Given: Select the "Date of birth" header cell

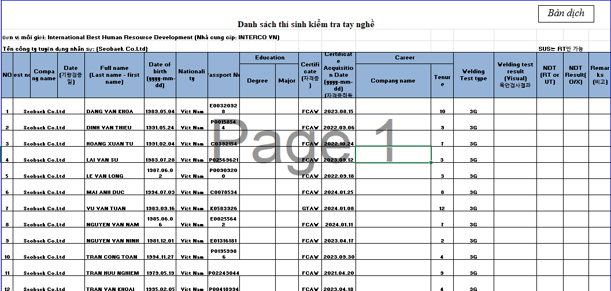Looking at the screenshot, I should click(x=160, y=75).
